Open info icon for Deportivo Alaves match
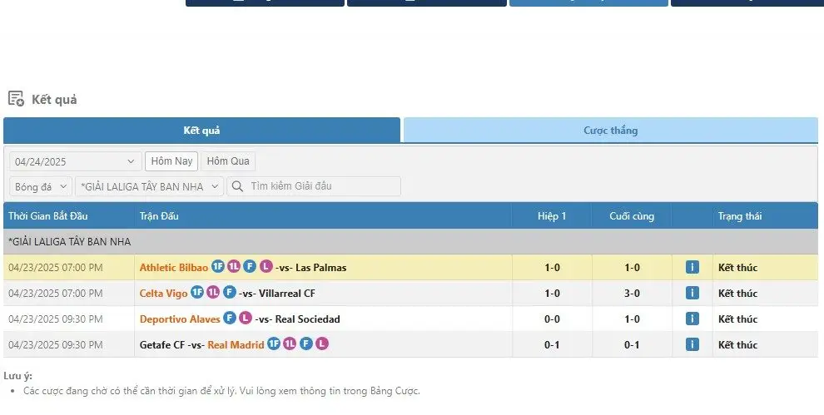Screen dimensions: 824x415 (692, 319)
